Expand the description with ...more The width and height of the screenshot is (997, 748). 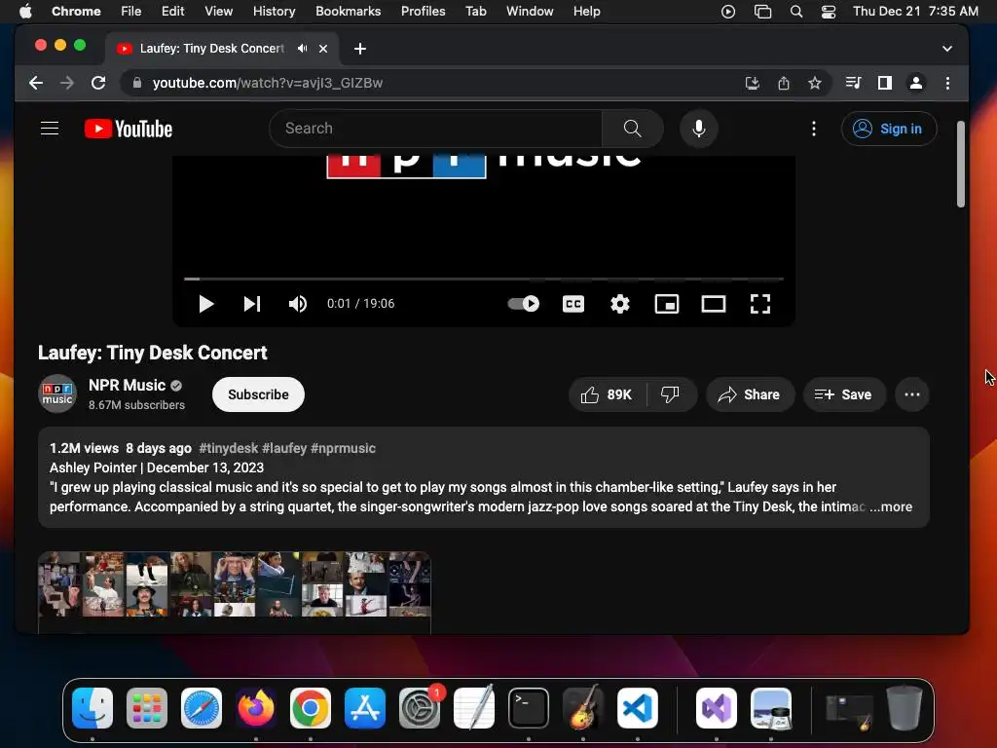click(891, 506)
